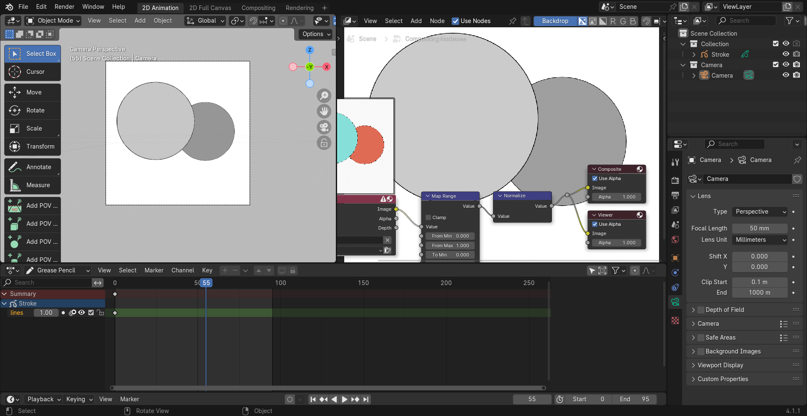Screen dimensions: 807x416
Task: Enable the Safe Areas checkbox
Action: (701, 338)
